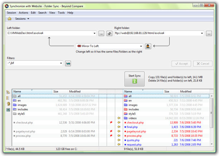Select the 'en' folder in left pane
Image resolution: width=219 pixels, height=156 pixels.
point(55,101)
